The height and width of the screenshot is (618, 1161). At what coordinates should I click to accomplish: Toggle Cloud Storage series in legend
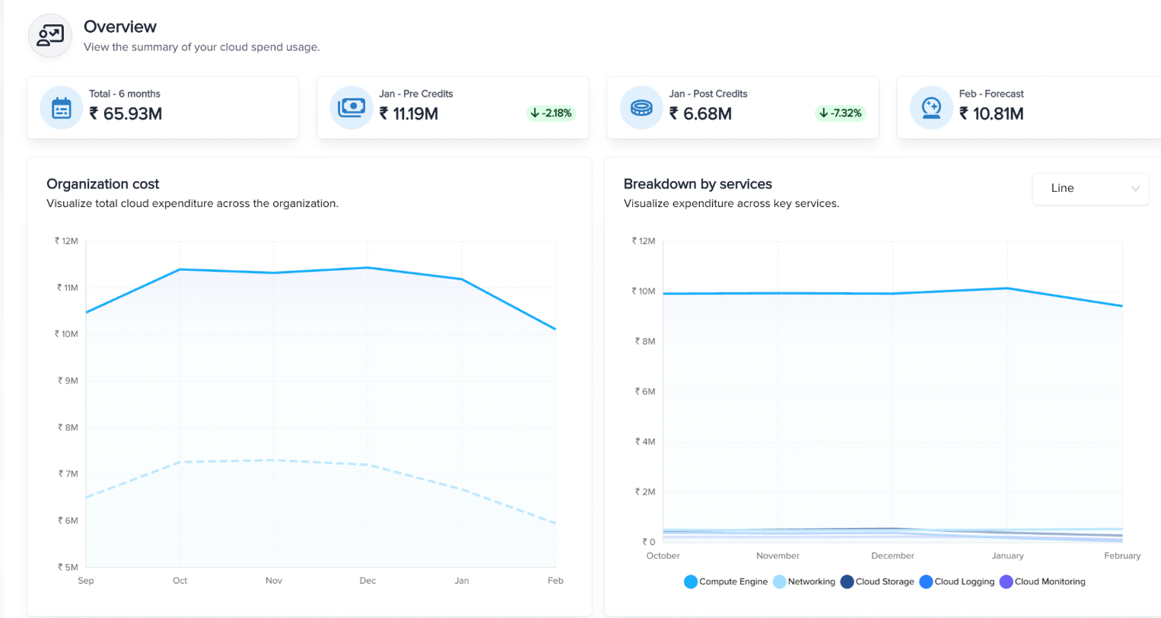click(x=877, y=581)
